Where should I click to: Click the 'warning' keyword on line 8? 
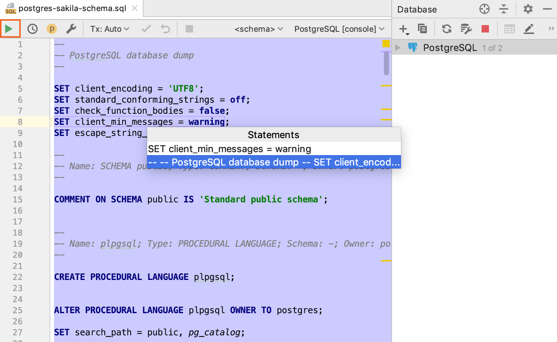coord(206,122)
